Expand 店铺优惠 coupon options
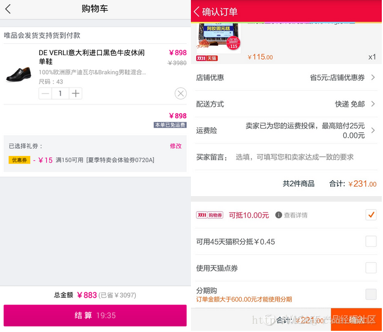Viewport: 383px width, 332px height. (x=286, y=78)
